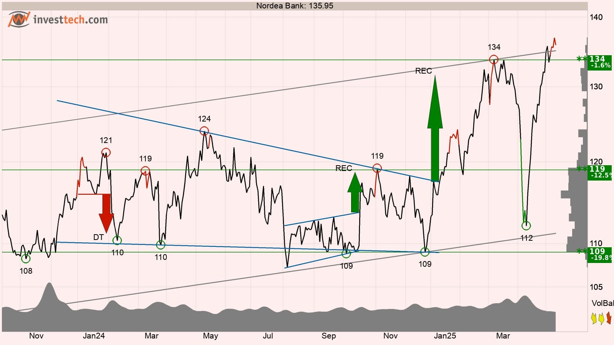Click the large green buy arrow
Viewport: 614px width, 345px height.
point(435,128)
